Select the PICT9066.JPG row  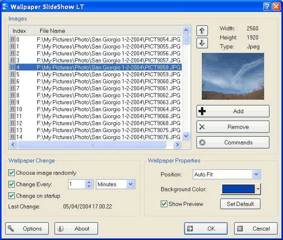(x=95, y=116)
